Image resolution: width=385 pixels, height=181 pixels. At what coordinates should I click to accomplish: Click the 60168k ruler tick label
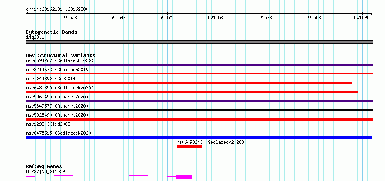coord(313,18)
